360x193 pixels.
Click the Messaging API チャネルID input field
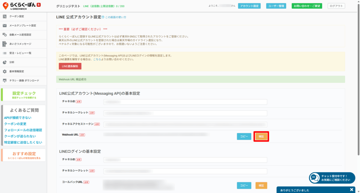click(185, 102)
